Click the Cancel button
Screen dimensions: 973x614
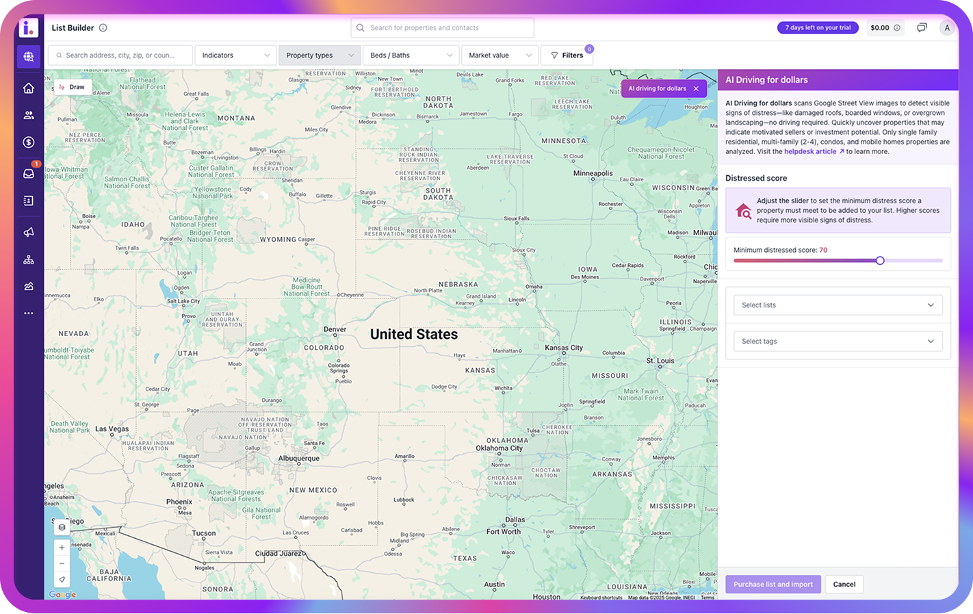844,585
